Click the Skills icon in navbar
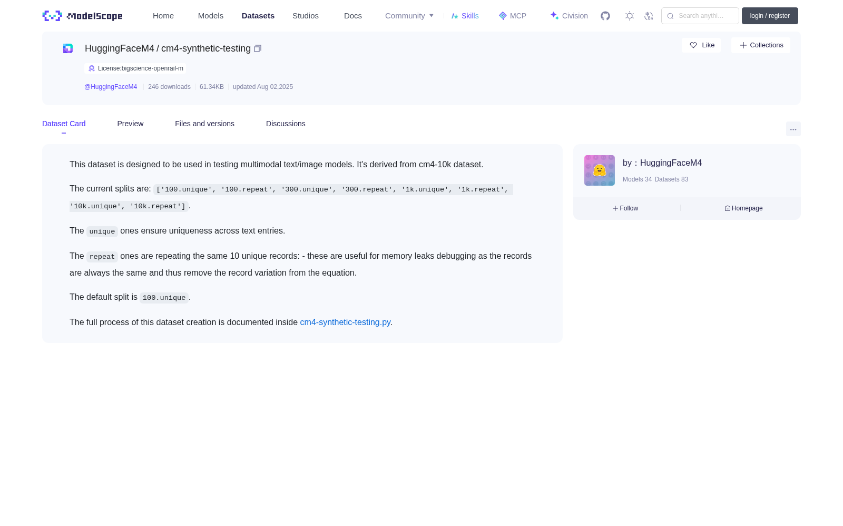 (455, 16)
